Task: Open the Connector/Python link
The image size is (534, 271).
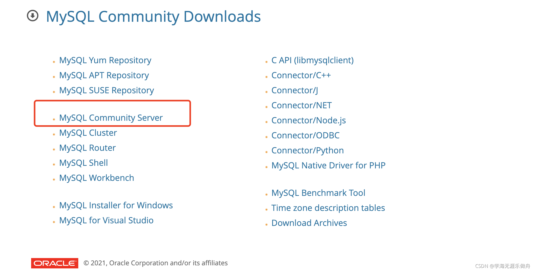Action: tap(308, 151)
